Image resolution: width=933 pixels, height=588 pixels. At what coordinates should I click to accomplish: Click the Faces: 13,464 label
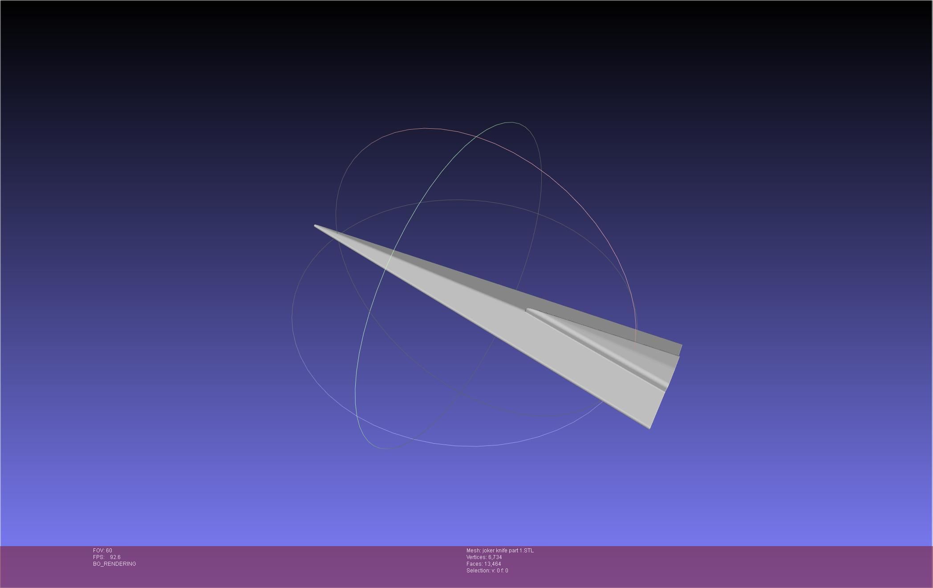pos(483,564)
